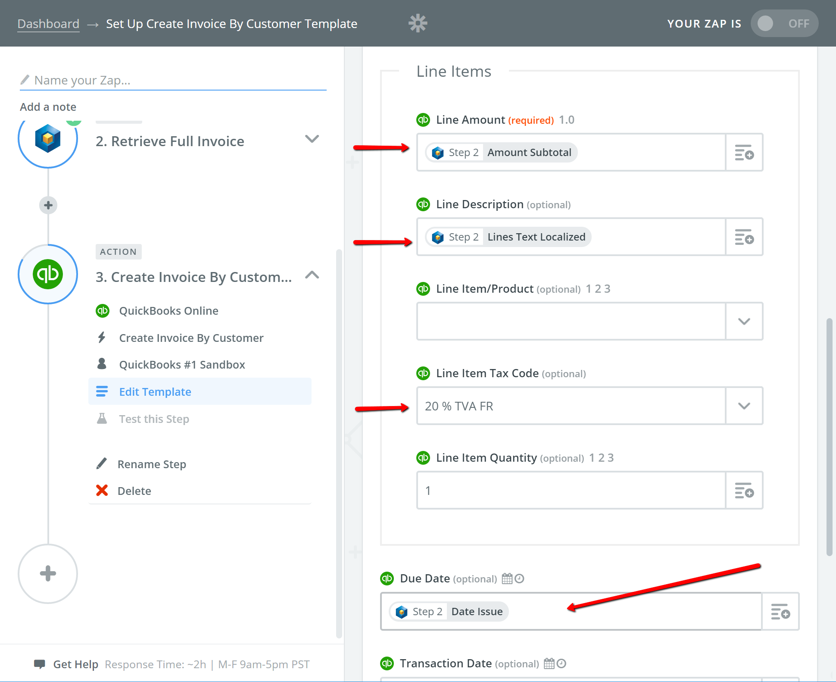Open QuickBooks #1 Sandbox account option
836x682 pixels.
pos(182,365)
